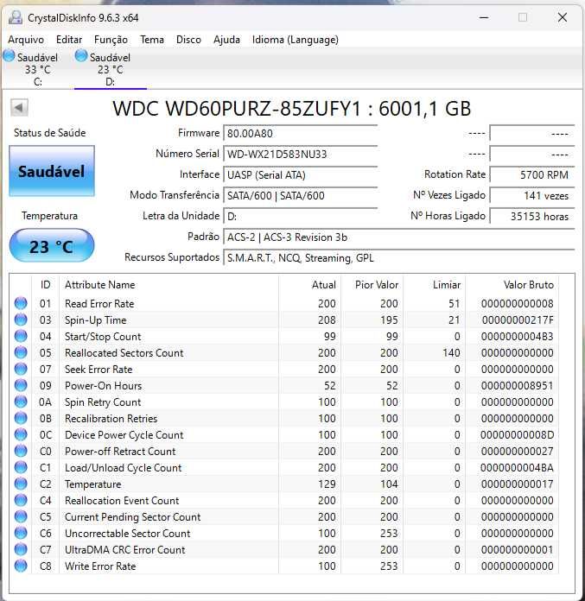Click the status icon for Start/Stop Count
The height and width of the screenshot is (601, 585).
pos(21,336)
